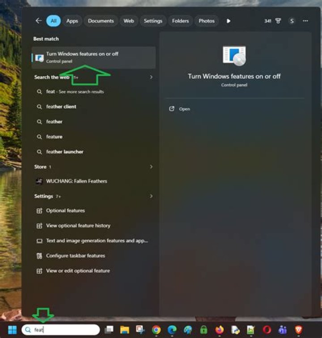Switch to the Apps filter tab
Screen dimensions: 322x338
tap(72, 21)
